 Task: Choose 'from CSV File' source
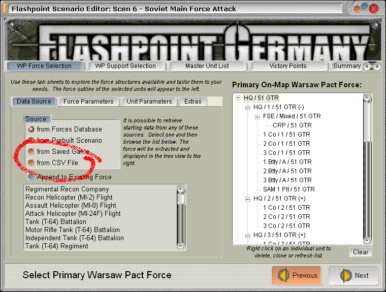pos(53,163)
